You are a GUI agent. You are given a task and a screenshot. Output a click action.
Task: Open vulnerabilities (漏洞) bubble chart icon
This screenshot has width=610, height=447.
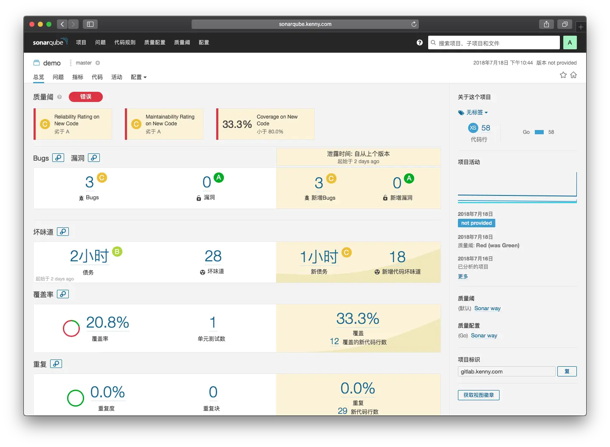(x=94, y=158)
